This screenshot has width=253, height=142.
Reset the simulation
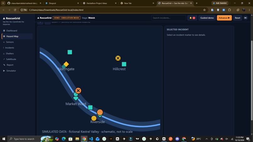pyautogui.click(x=237, y=18)
